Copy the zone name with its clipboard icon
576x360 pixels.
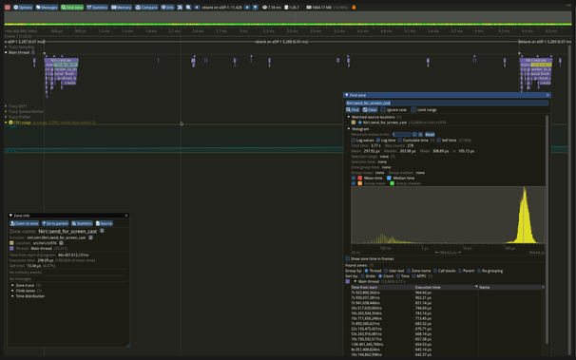coord(102,231)
